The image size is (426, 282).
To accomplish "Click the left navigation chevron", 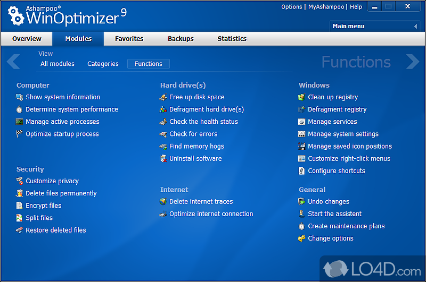I will point(13,62).
